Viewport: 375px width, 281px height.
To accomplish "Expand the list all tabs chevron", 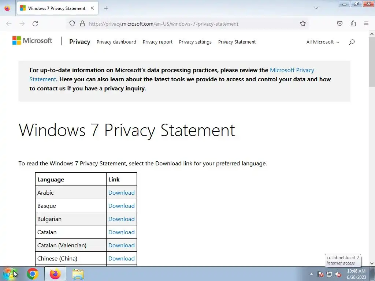I will point(316,8).
